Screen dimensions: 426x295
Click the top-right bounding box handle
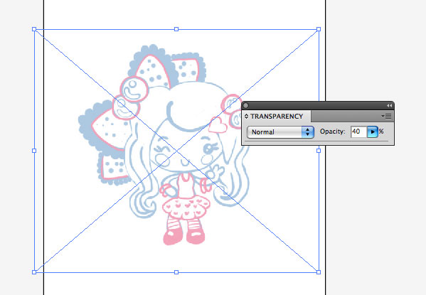pyautogui.click(x=319, y=29)
